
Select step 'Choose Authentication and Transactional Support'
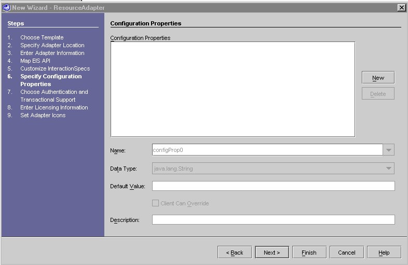click(x=54, y=96)
